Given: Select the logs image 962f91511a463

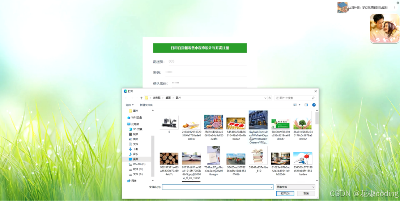Looking at the screenshot, I should tap(169, 164).
